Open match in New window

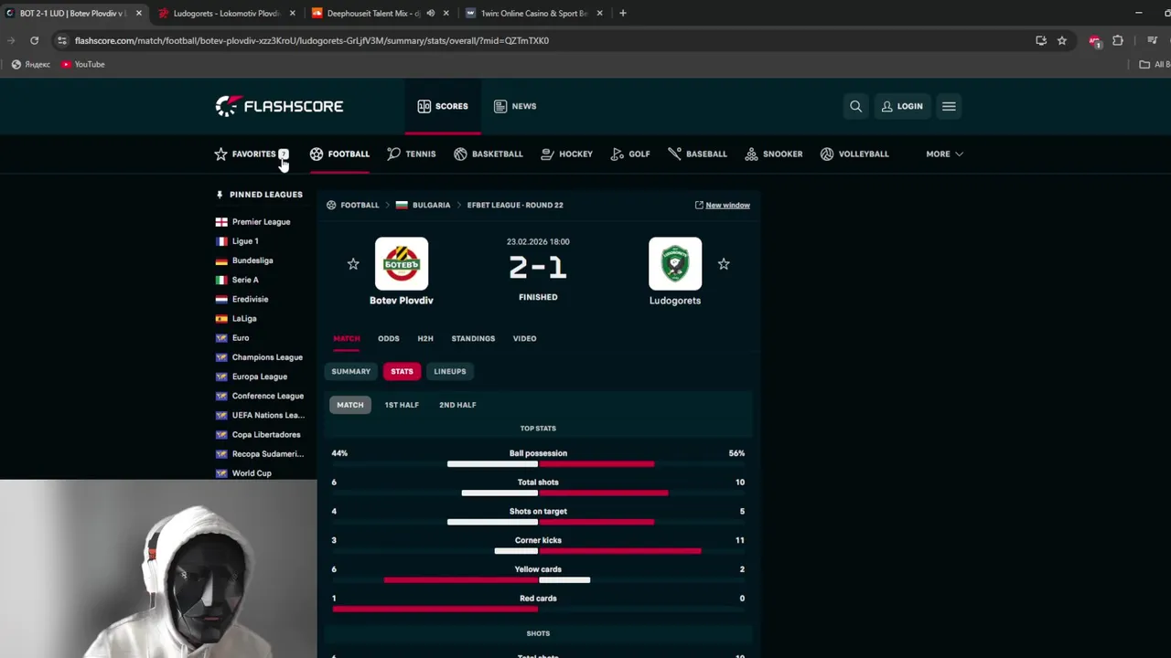click(x=722, y=205)
